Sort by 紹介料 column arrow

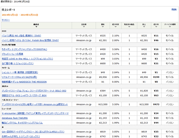click(x=156, y=27)
